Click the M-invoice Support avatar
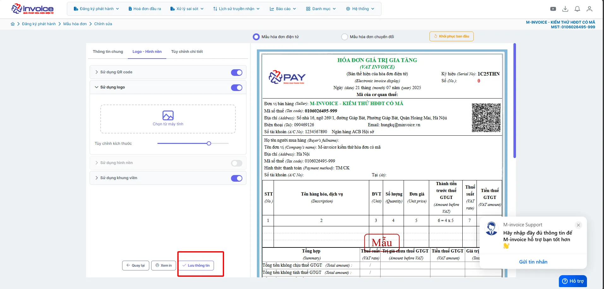The height and width of the screenshot is (289, 604). [x=491, y=229]
